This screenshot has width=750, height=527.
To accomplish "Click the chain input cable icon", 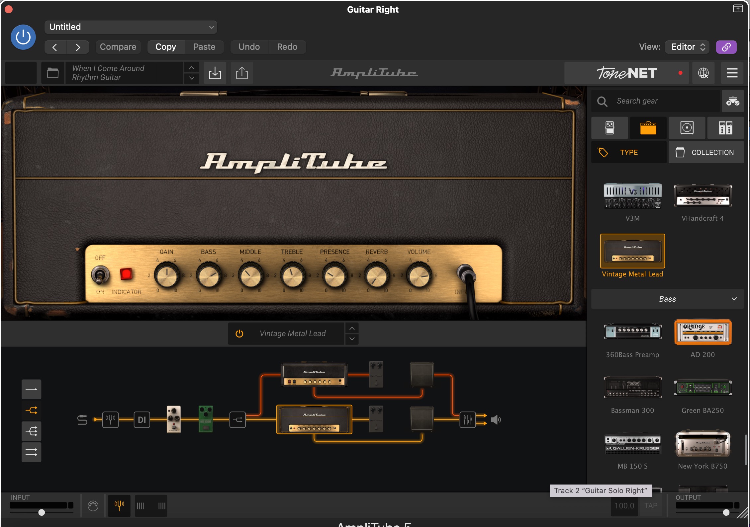I will coord(82,420).
